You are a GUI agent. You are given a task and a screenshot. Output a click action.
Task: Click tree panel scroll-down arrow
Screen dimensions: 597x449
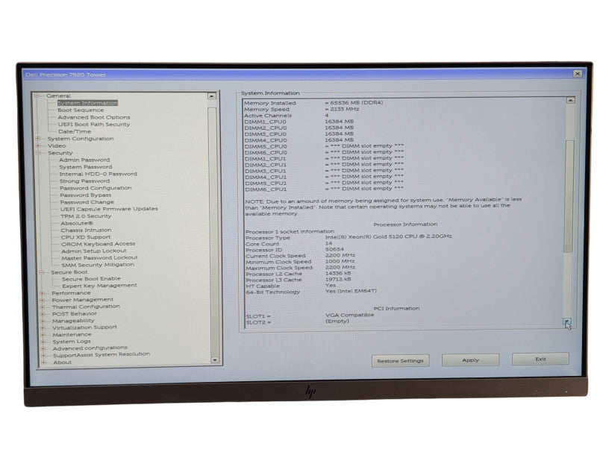point(215,360)
